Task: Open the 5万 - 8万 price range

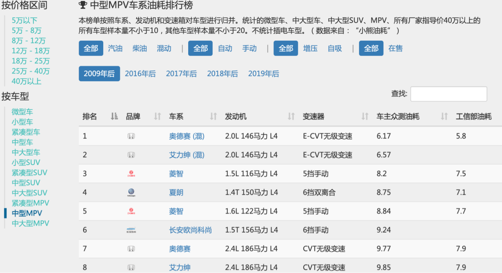Action: click(x=26, y=31)
